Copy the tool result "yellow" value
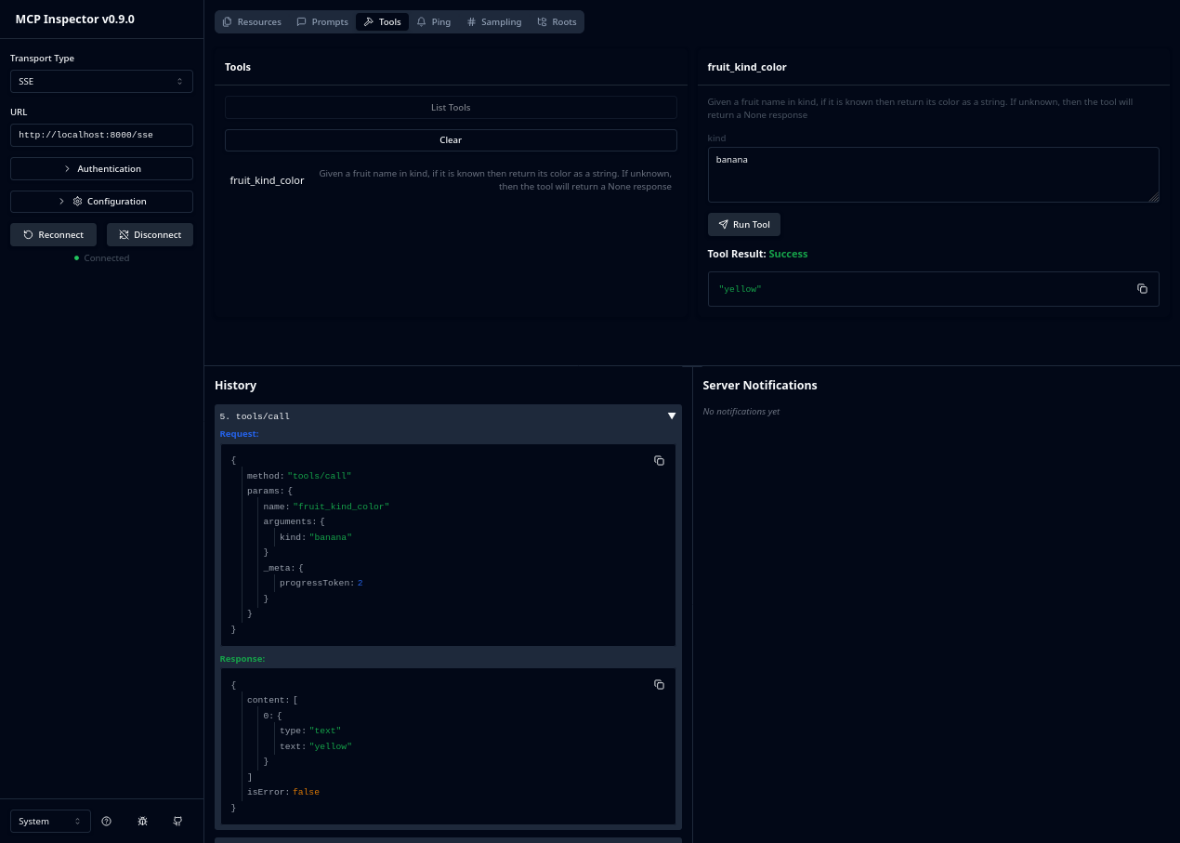Image resolution: width=1180 pixels, height=843 pixels. (x=1142, y=289)
